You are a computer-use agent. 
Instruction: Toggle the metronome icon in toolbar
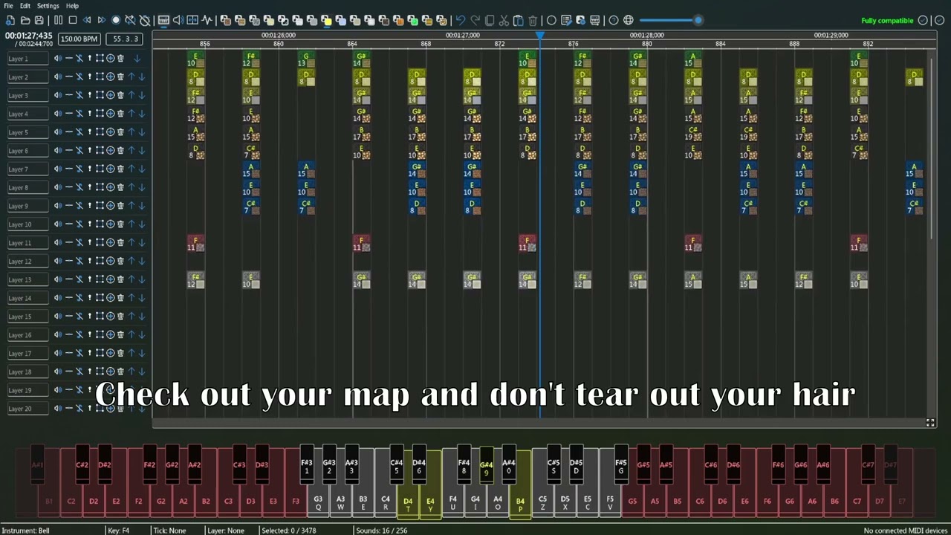(145, 20)
